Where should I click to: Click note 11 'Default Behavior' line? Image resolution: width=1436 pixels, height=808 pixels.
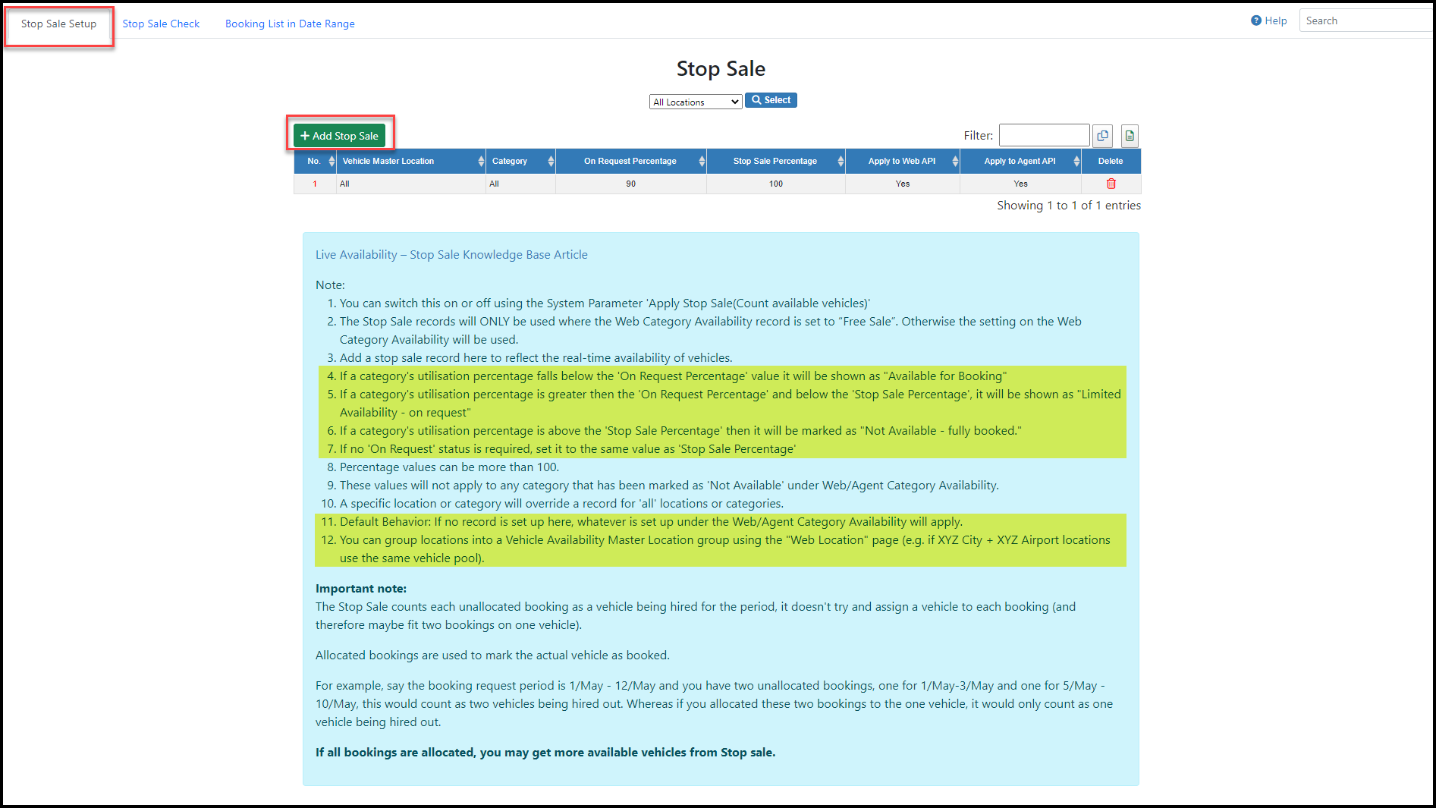(651, 522)
